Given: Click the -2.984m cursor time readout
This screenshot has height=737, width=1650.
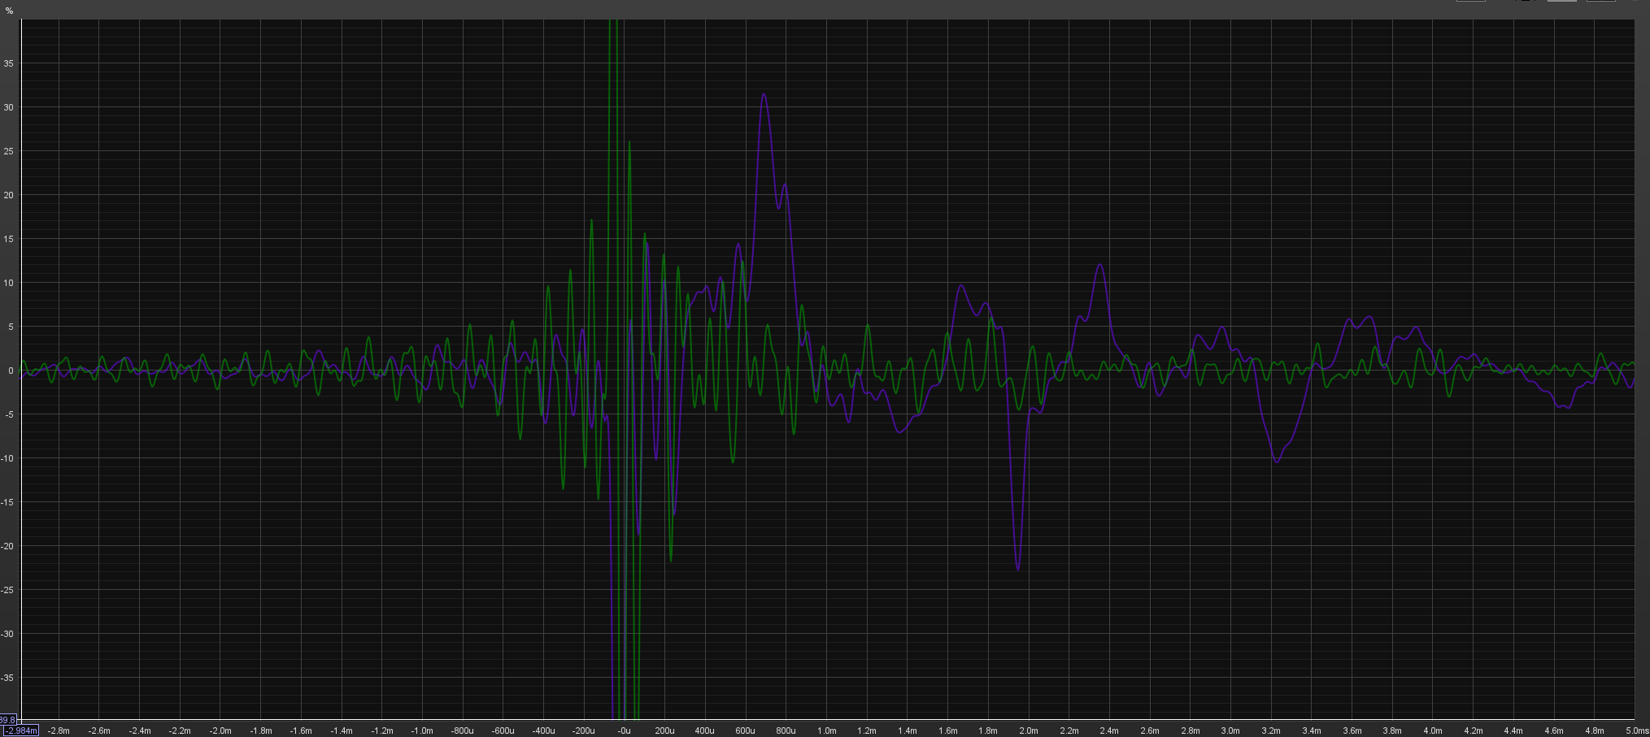Looking at the screenshot, I should click(x=20, y=730).
